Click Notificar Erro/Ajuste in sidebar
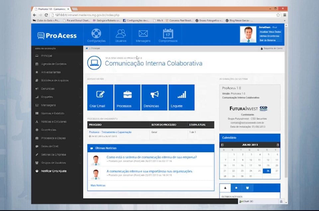The image size is (319, 211). 57,171
